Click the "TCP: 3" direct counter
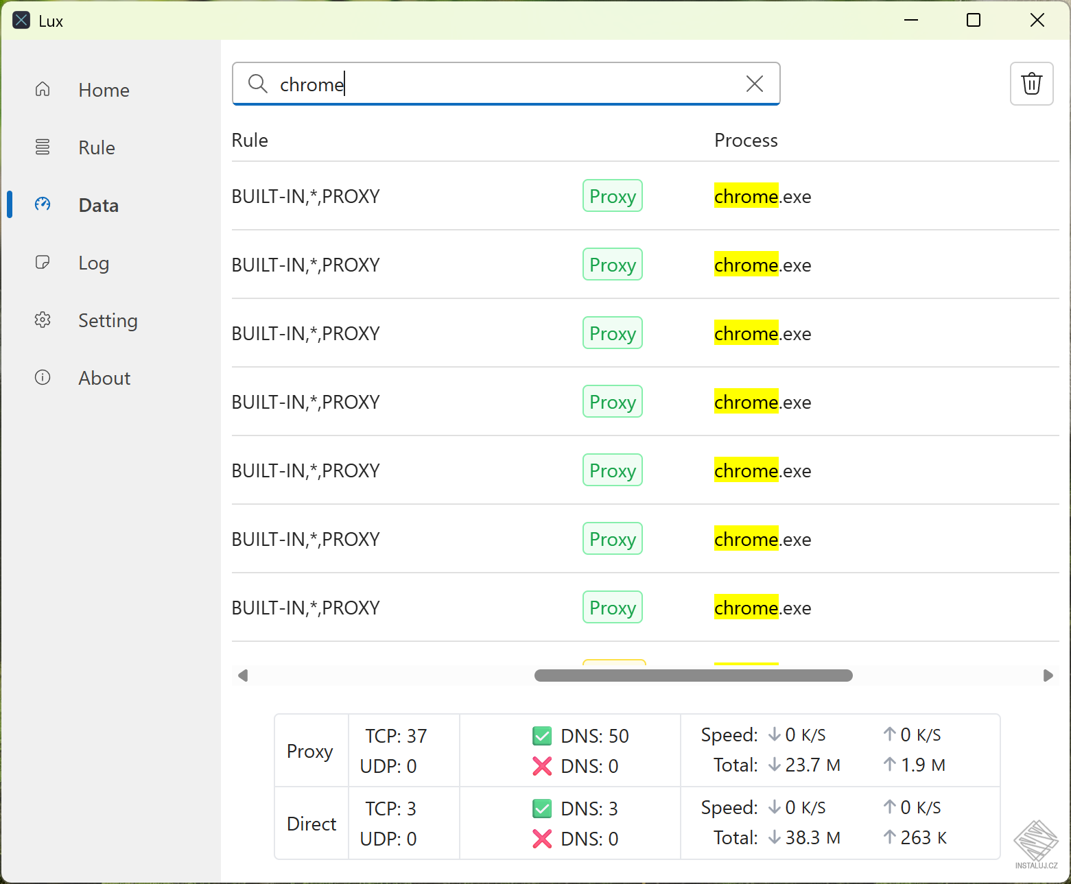1071x884 pixels. click(x=390, y=809)
